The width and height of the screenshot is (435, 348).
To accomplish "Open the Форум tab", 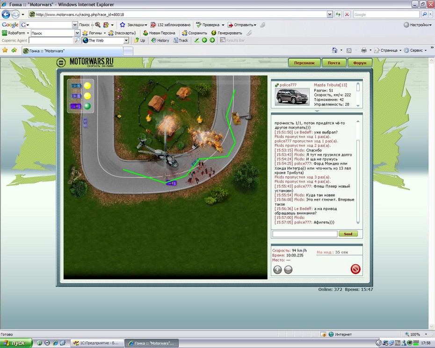I will pyautogui.click(x=360, y=63).
